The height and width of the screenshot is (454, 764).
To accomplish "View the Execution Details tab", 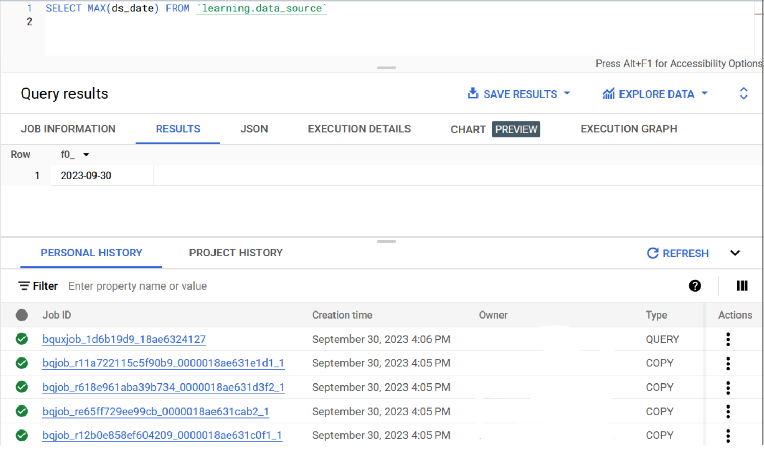I will (359, 129).
